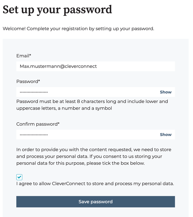Click the Password field label
Screen dimensions: 193x217
(x=28, y=81)
